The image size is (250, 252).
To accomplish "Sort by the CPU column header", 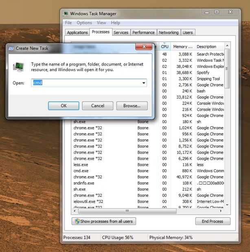I will (164, 47).
